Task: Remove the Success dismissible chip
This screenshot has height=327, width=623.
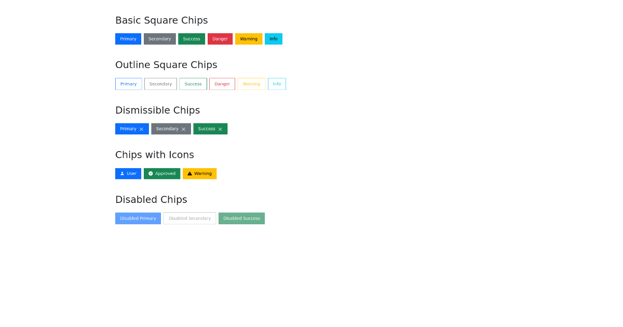Action: (220, 129)
